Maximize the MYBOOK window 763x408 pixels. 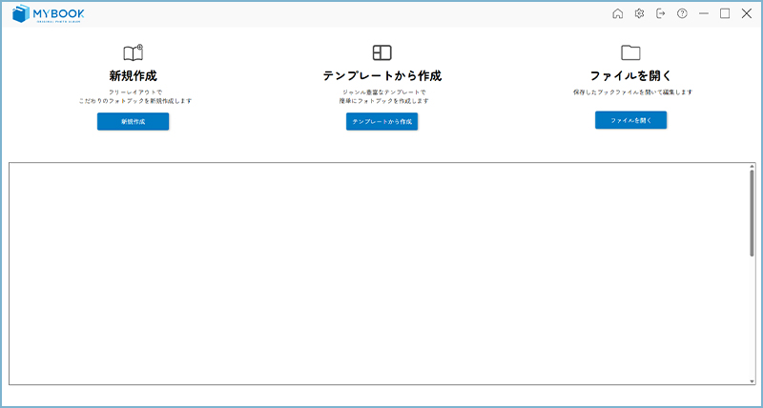tap(725, 13)
